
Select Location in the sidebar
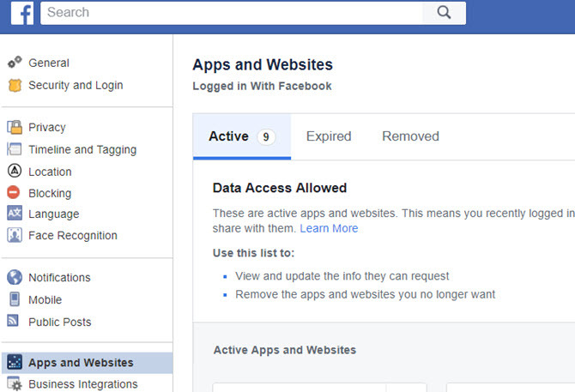click(50, 172)
